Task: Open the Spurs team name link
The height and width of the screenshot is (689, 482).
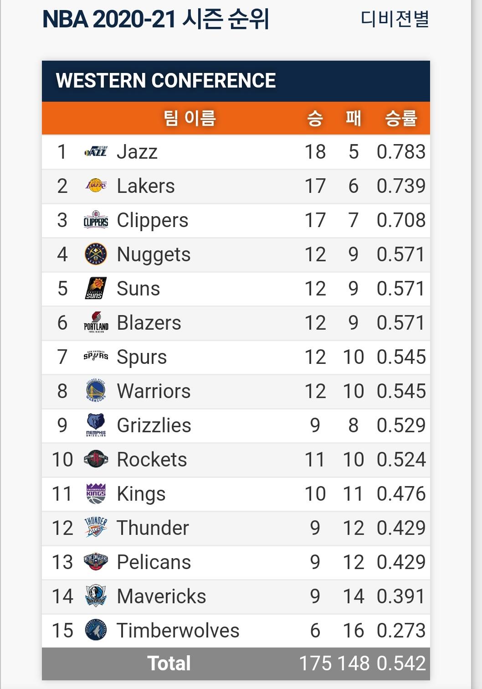Action: tap(142, 357)
